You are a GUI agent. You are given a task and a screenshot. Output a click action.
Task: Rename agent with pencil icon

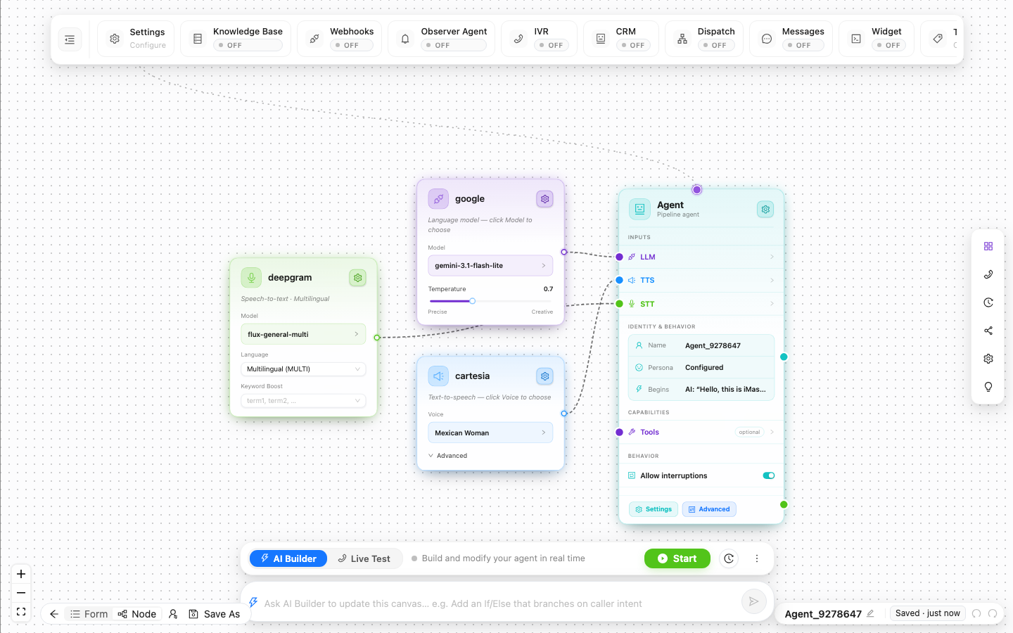pos(870,613)
